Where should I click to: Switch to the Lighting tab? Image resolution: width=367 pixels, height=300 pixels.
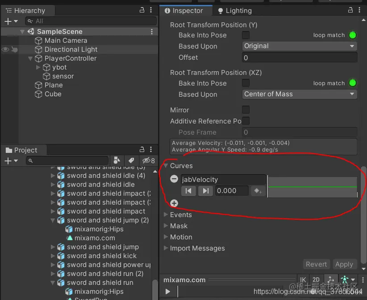pos(234,11)
